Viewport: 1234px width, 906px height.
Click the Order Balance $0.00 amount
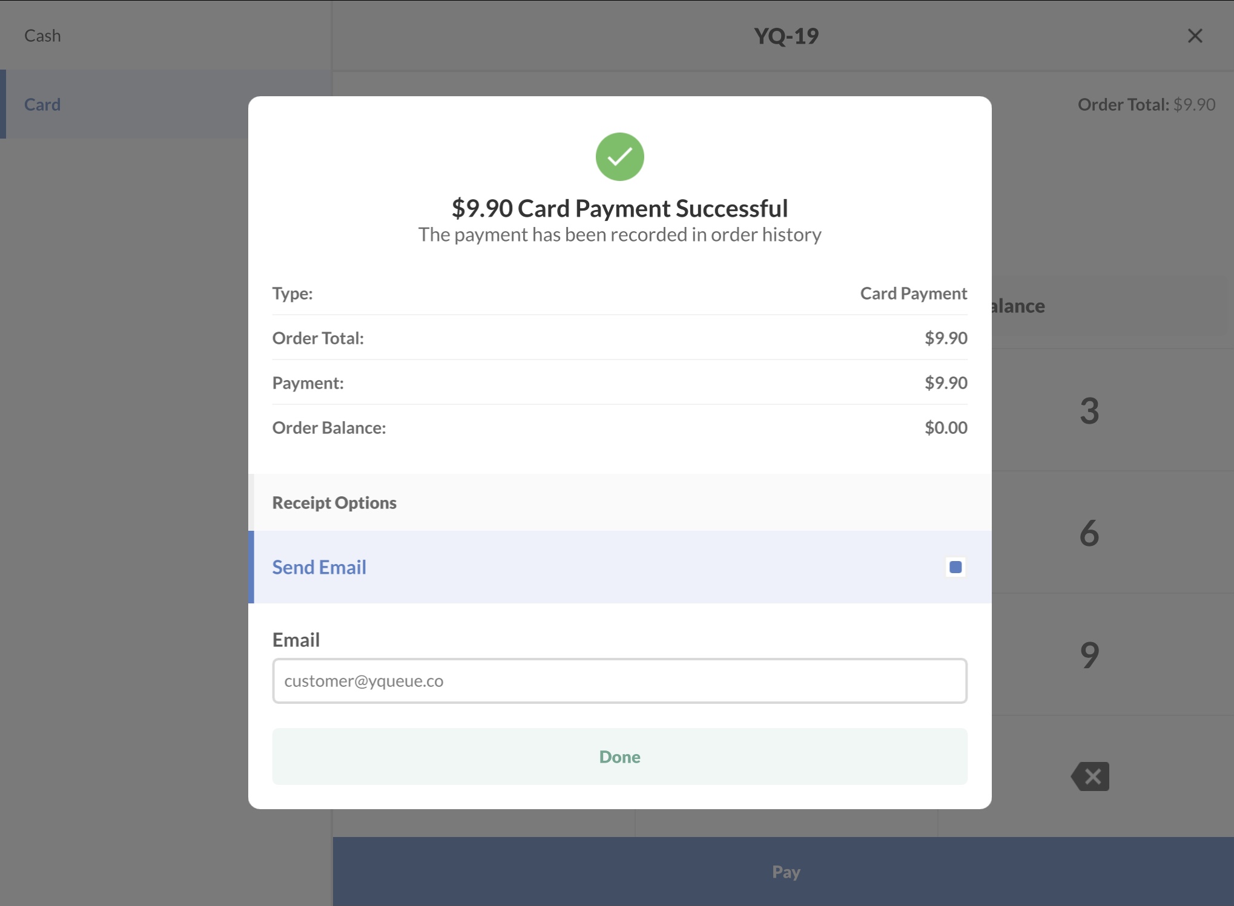[x=946, y=428]
